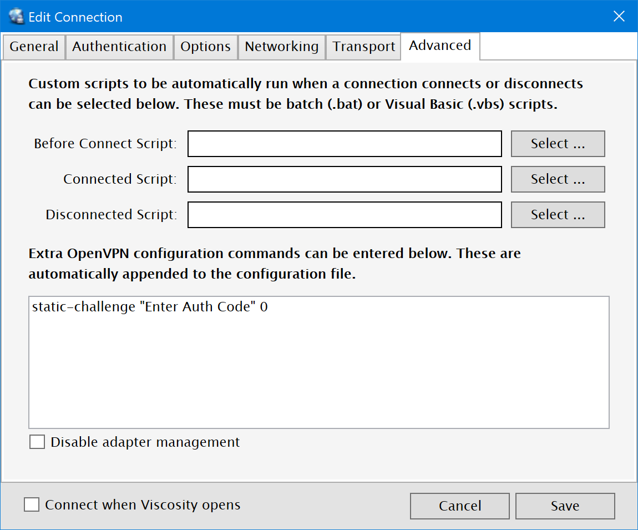Click the static-challenge command line text

point(150,307)
